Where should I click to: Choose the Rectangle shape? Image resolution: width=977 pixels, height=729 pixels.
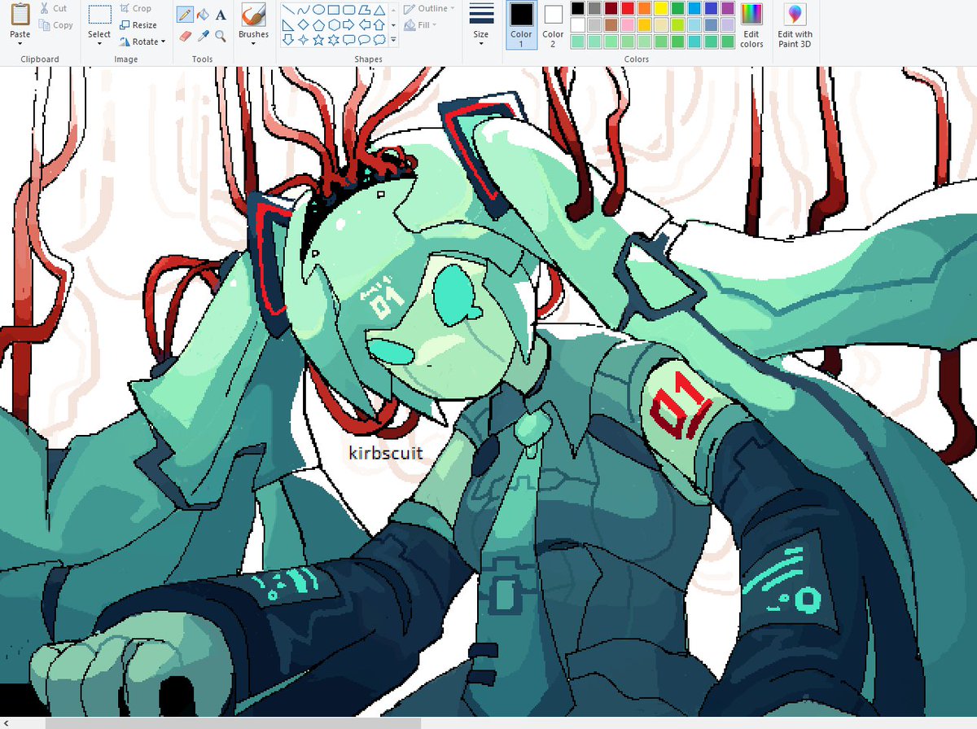click(x=334, y=10)
